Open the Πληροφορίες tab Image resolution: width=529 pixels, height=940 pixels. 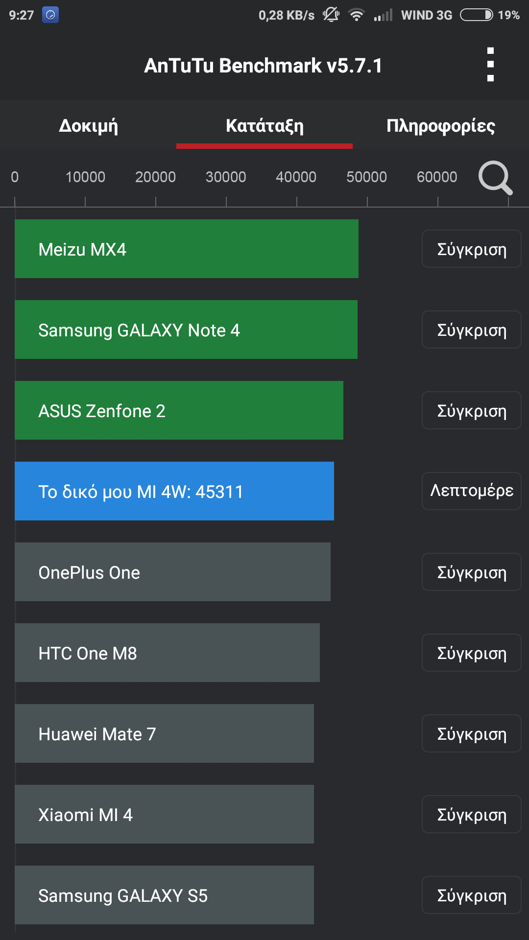tap(440, 126)
